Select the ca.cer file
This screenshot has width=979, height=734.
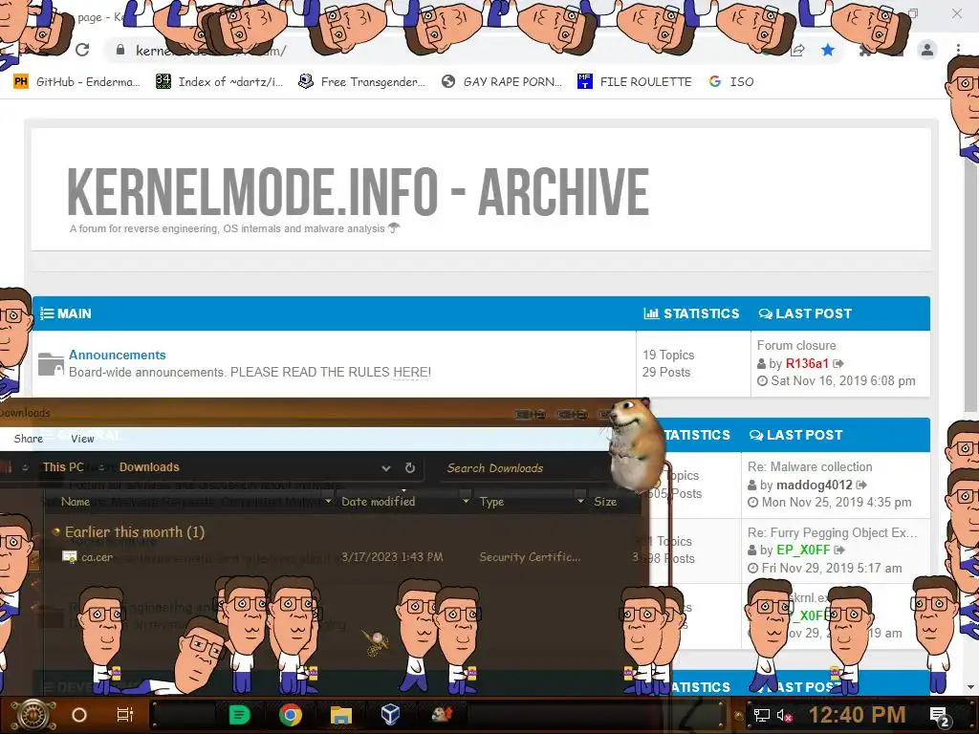point(97,557)
